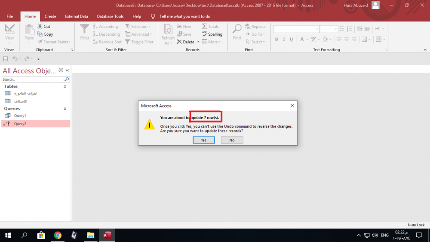Open the font size combo box
The width and height of the screenshot is (430, 242).
335,29
